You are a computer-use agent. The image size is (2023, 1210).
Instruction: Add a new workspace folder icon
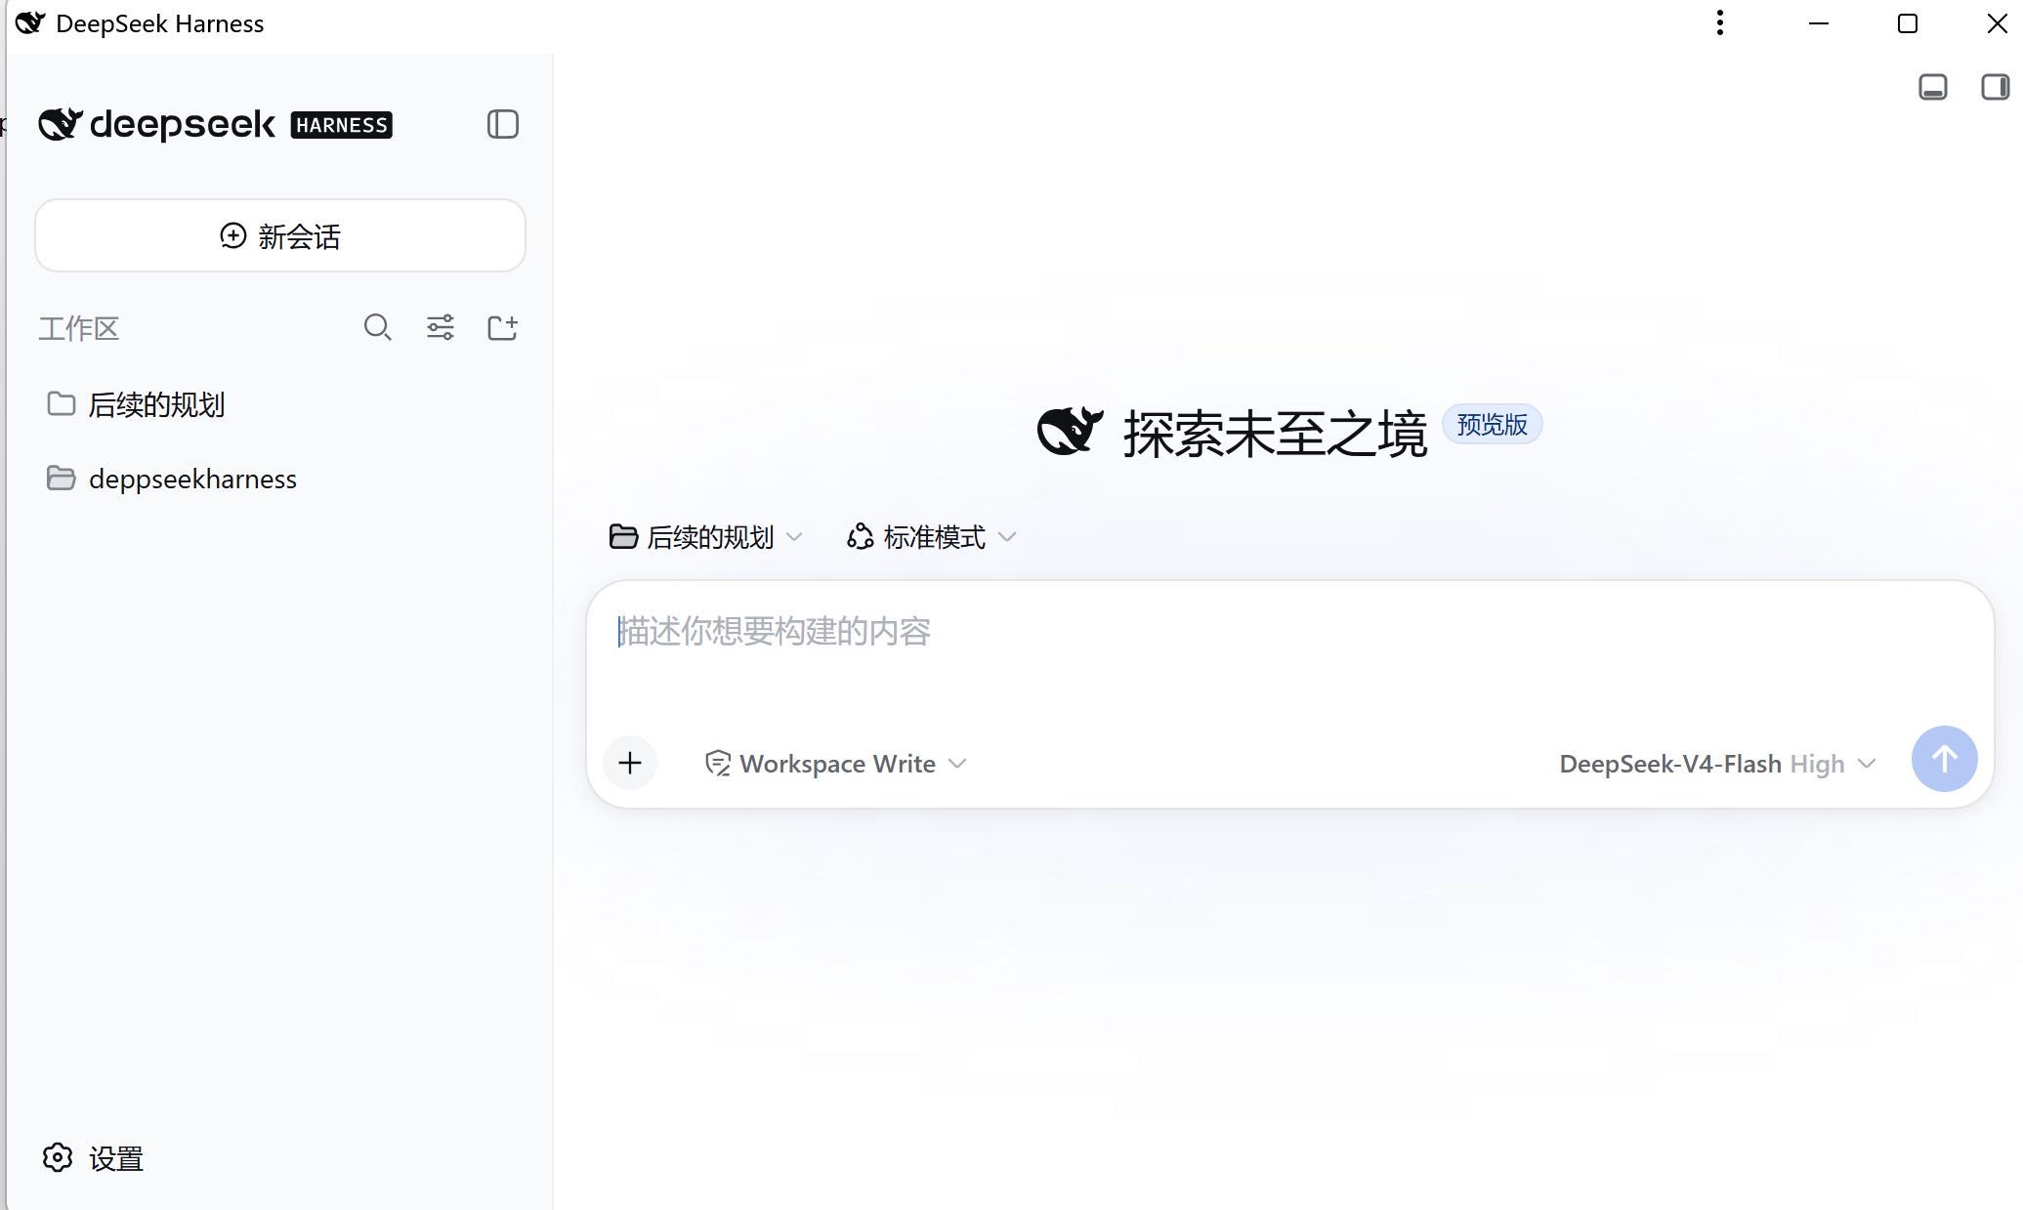pos(502,327)
